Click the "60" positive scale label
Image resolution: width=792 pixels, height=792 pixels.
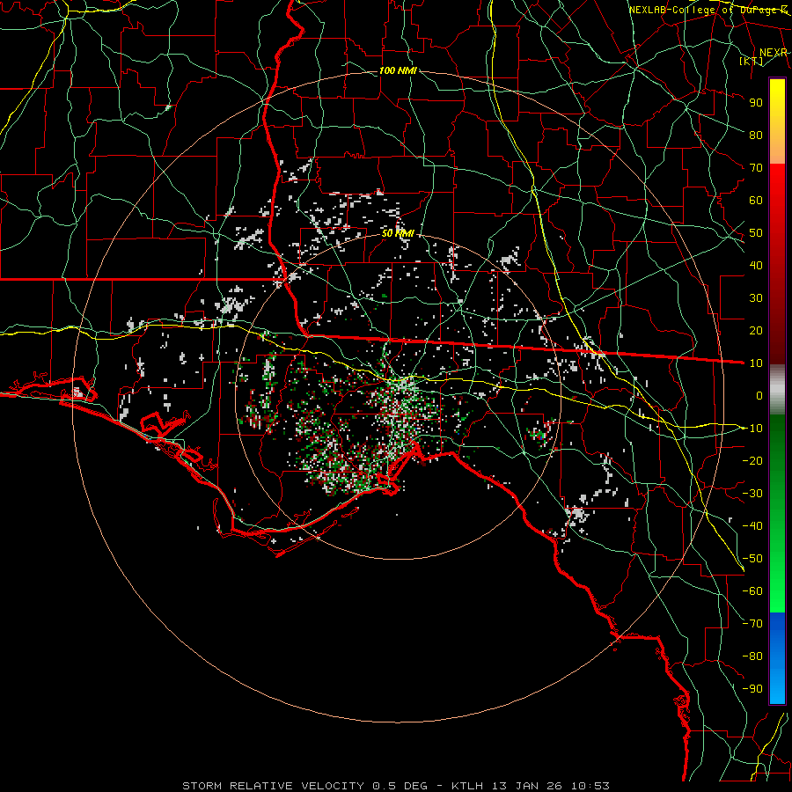pyautogui.click(x=756, y=200)
